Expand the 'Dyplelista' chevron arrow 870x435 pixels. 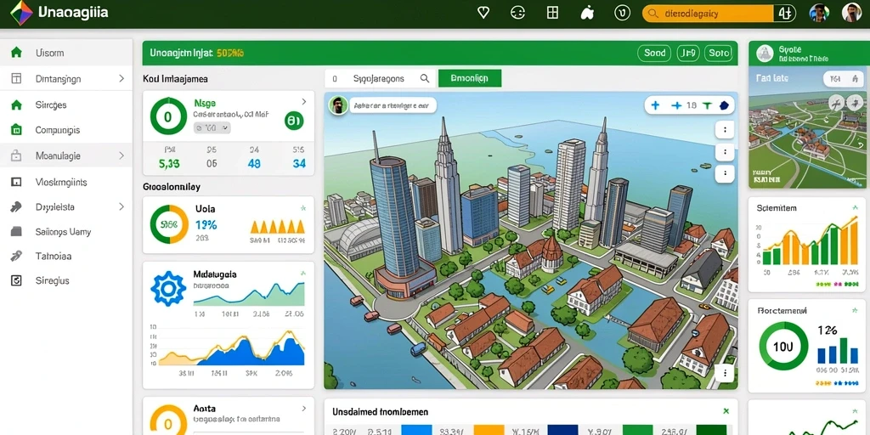(x=121, y=207)
